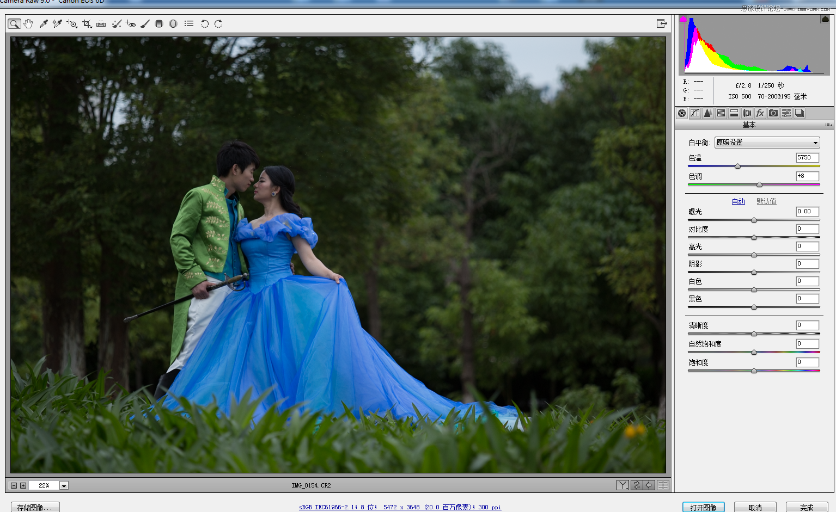Click the 阴影 shadows slider handle
The image size is (836, 512).
point(754,272)
